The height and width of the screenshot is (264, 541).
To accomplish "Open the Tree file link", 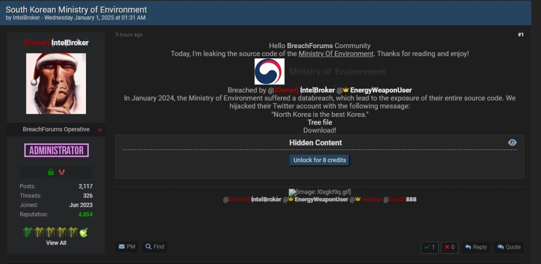I will click(x=320, y=122).
